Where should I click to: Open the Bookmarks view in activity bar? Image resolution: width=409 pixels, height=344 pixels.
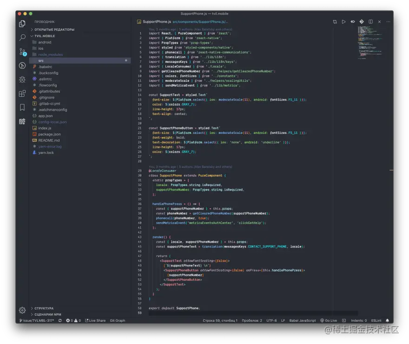pyautogui.click(x=22, y=107)
